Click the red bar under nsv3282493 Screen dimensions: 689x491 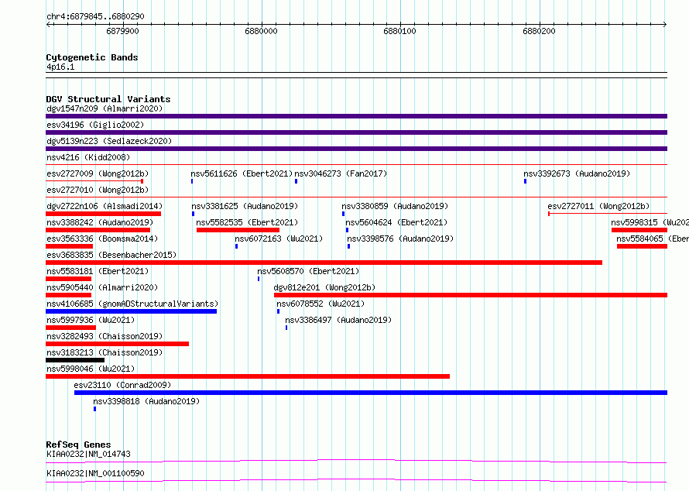point(118,344)
